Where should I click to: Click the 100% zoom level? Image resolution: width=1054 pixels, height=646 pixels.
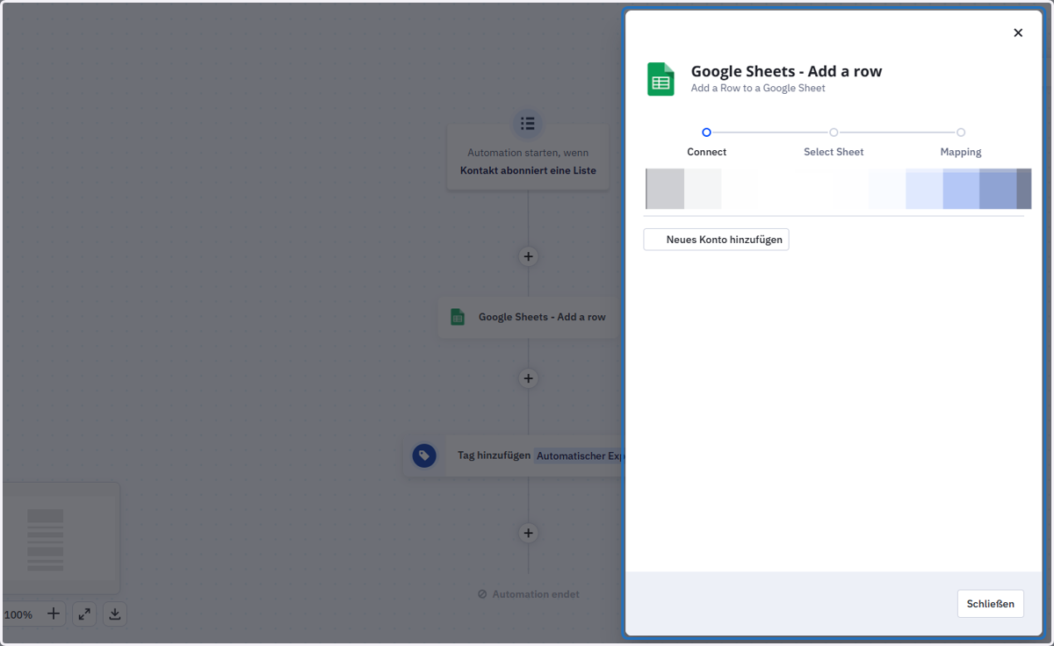[18, 614]
